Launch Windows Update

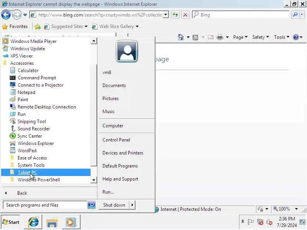click(27, 49)
